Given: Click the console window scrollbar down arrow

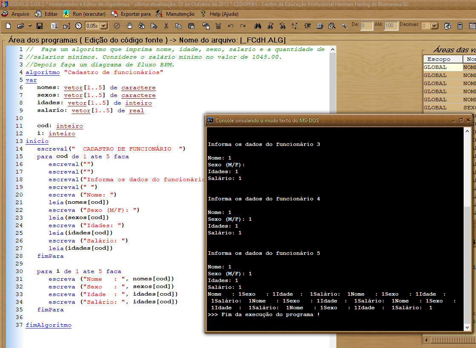Looking at the screenshot, I should 467,327.
